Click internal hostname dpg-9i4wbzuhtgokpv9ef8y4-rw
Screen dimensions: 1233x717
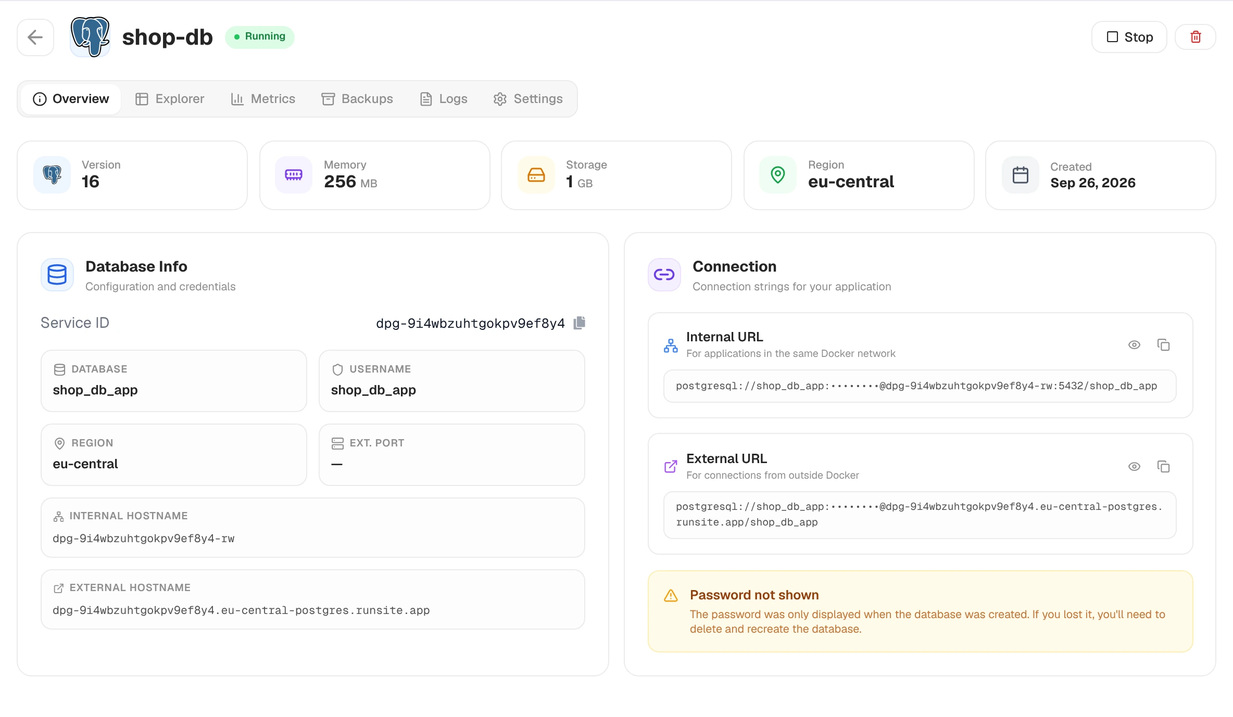[144, 539]
